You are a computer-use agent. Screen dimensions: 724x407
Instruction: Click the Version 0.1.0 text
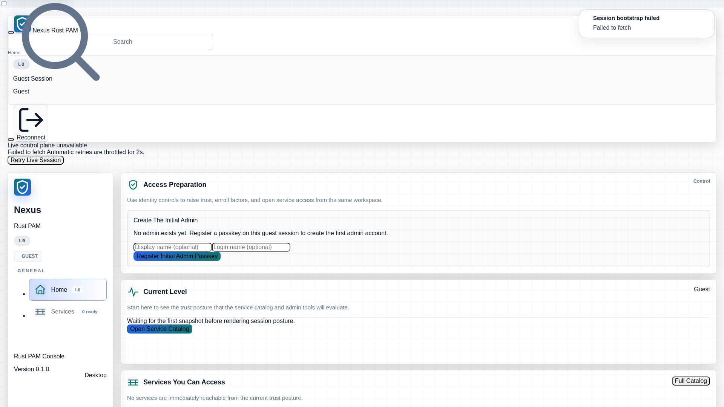(x=32, y=369)
